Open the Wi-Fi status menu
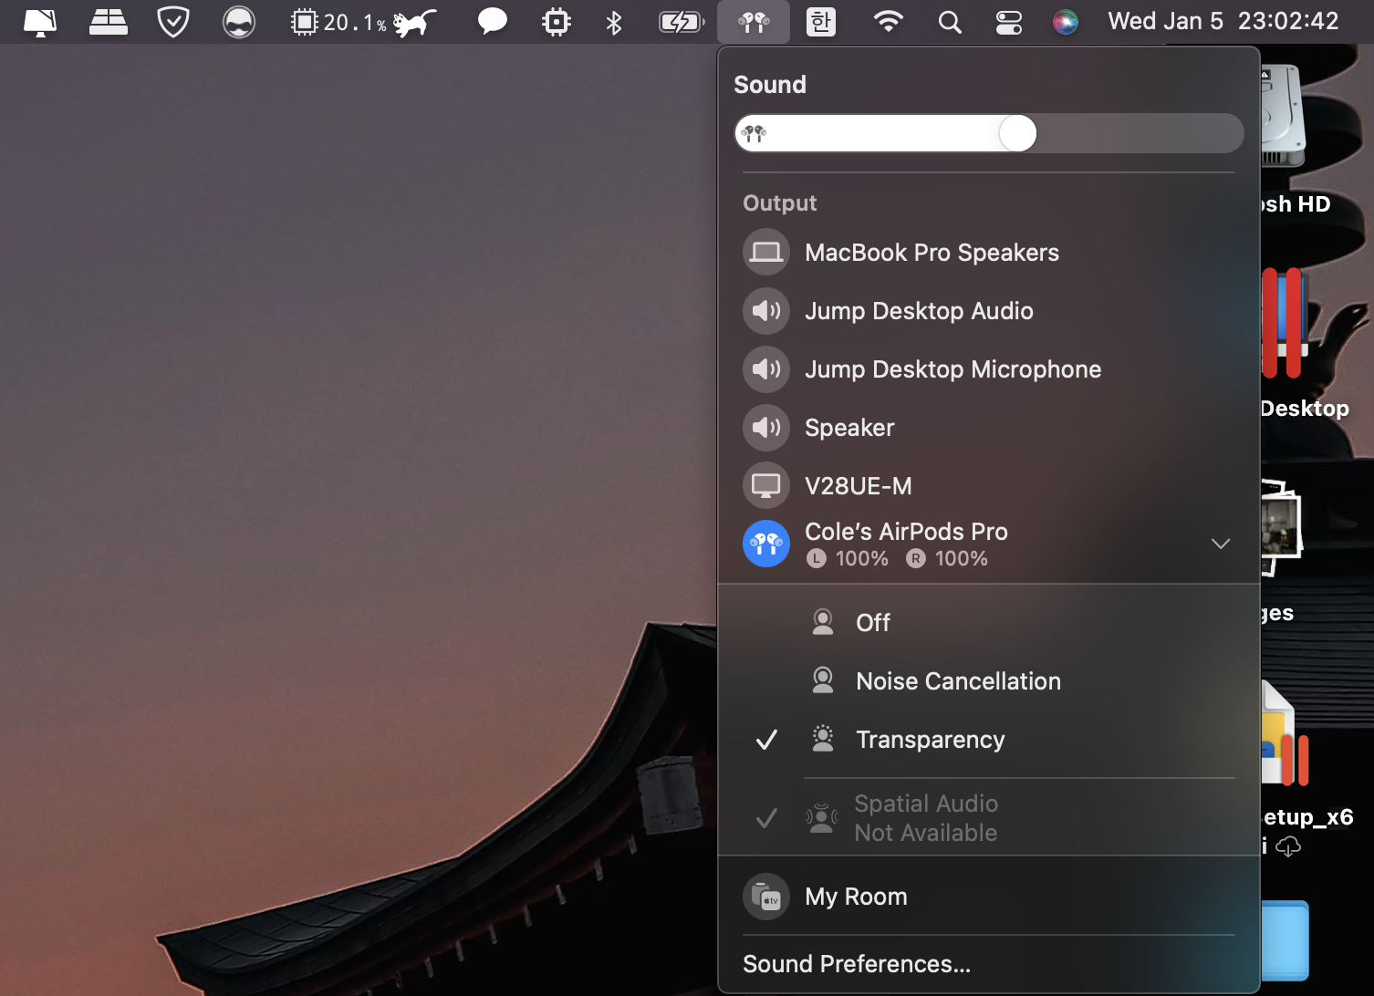This screenshot has width=1374, height=996. pos(888,22)
